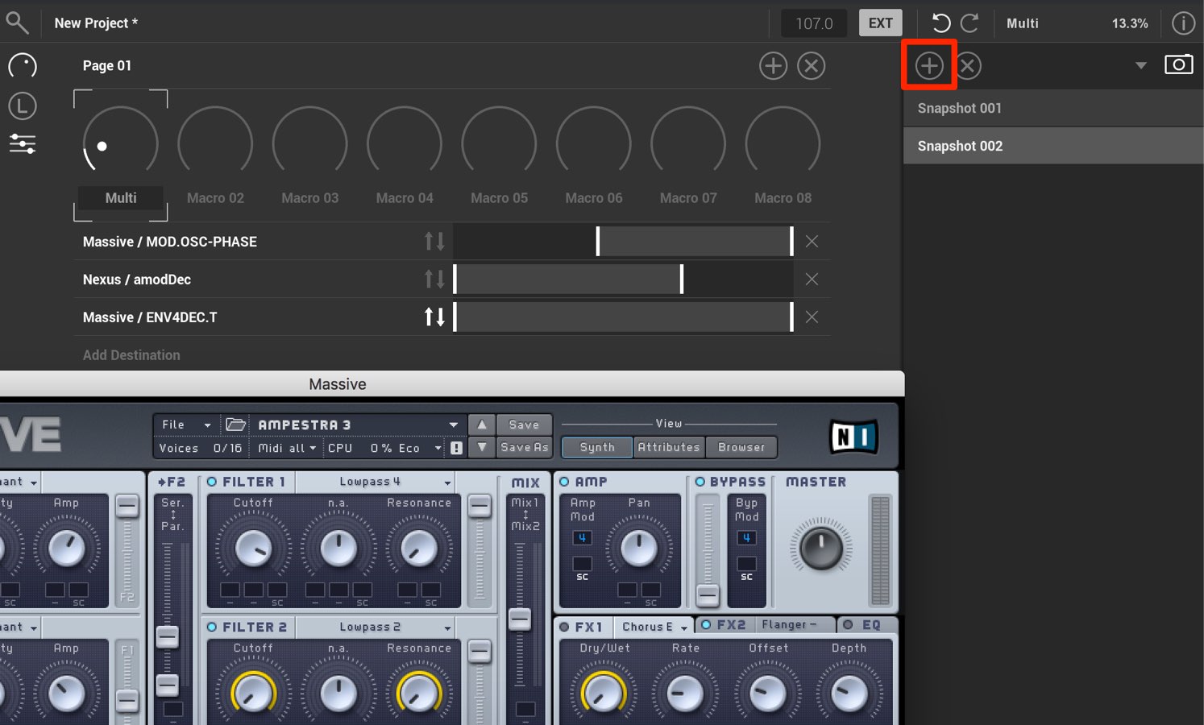
Task: Toggle the EXT sync button
Action: click(x=880, y=23)
